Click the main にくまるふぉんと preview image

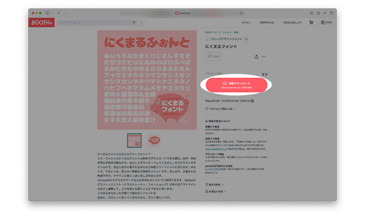[x=147, y=80]
